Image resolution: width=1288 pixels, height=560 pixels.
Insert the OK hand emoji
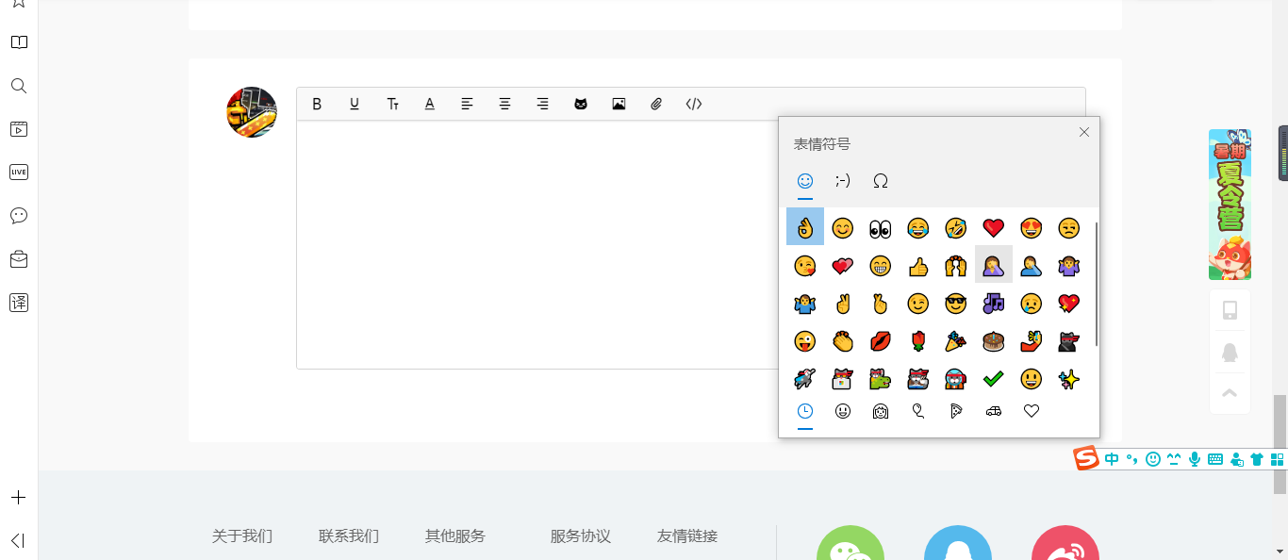pyautogui.click(x=805, y=227)
